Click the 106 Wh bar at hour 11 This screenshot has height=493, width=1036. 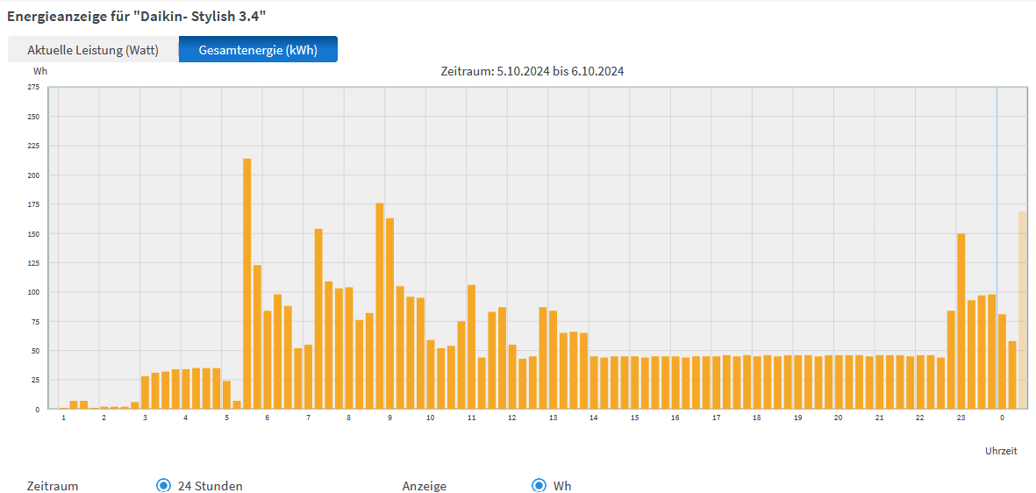(471, 347)
